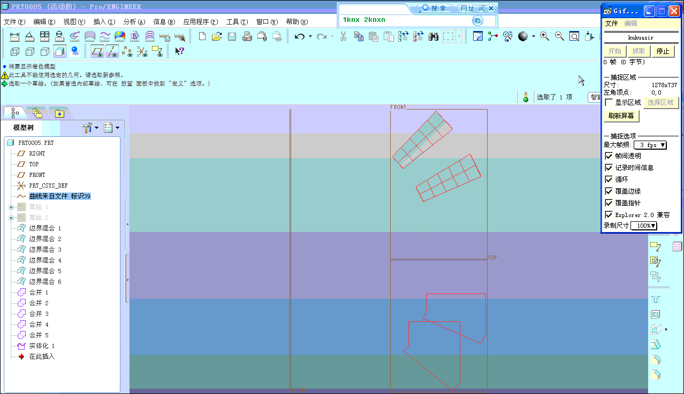Expand the 草绘 2 tree node
This screenshot has width=684, height=394.
11,218
